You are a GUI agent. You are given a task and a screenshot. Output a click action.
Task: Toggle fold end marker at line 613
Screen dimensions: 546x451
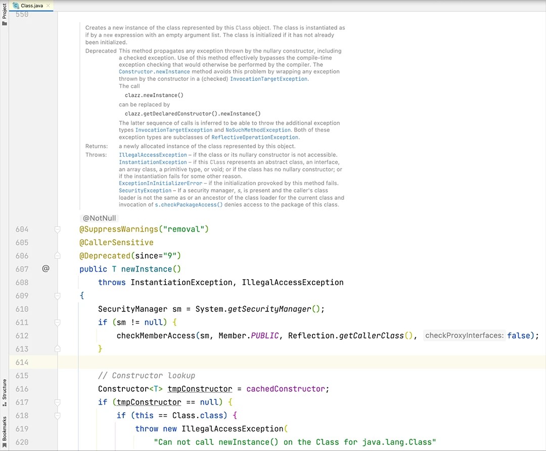pos(58,348)
